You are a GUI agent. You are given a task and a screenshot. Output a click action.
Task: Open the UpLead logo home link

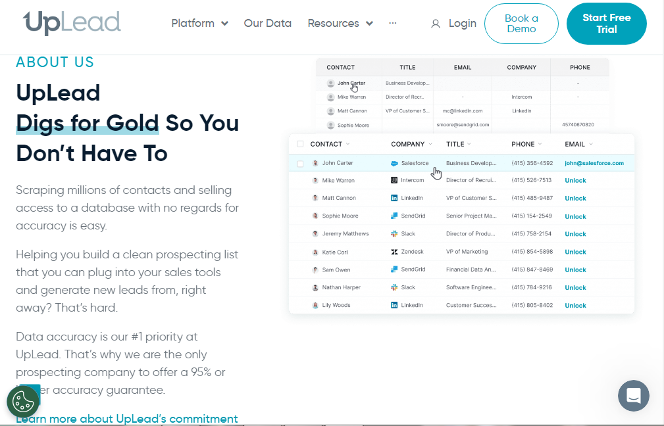[72, 23]
